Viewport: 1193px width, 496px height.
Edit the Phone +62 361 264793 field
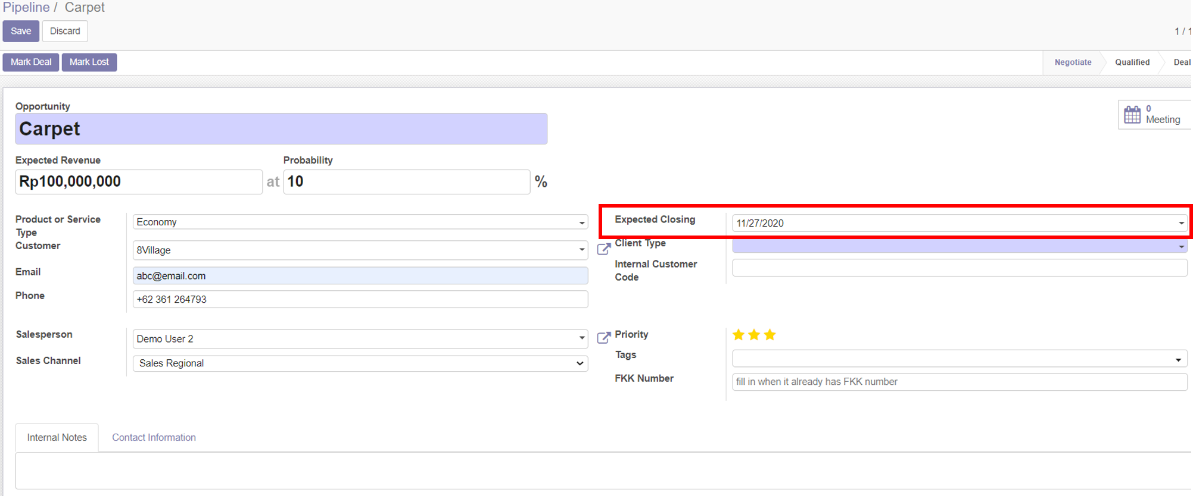(360, 299)
